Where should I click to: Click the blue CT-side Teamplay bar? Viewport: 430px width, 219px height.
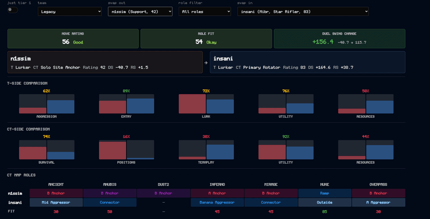pyautogui.click(x=220, y=152)
